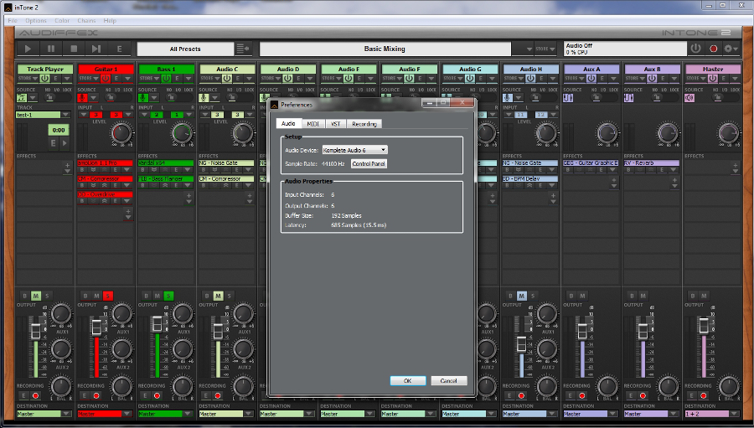Bypass the amplion 1.1 Pro effect
Image resolution: width=754 pixels, height=428 pixels.
(x=82, y=170)
